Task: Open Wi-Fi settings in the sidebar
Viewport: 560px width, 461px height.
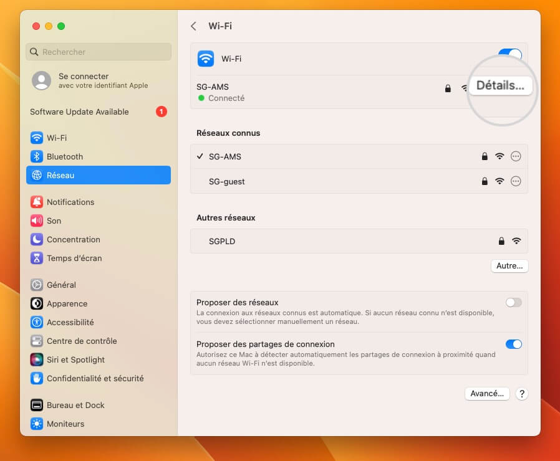Action: coord(98,138)
